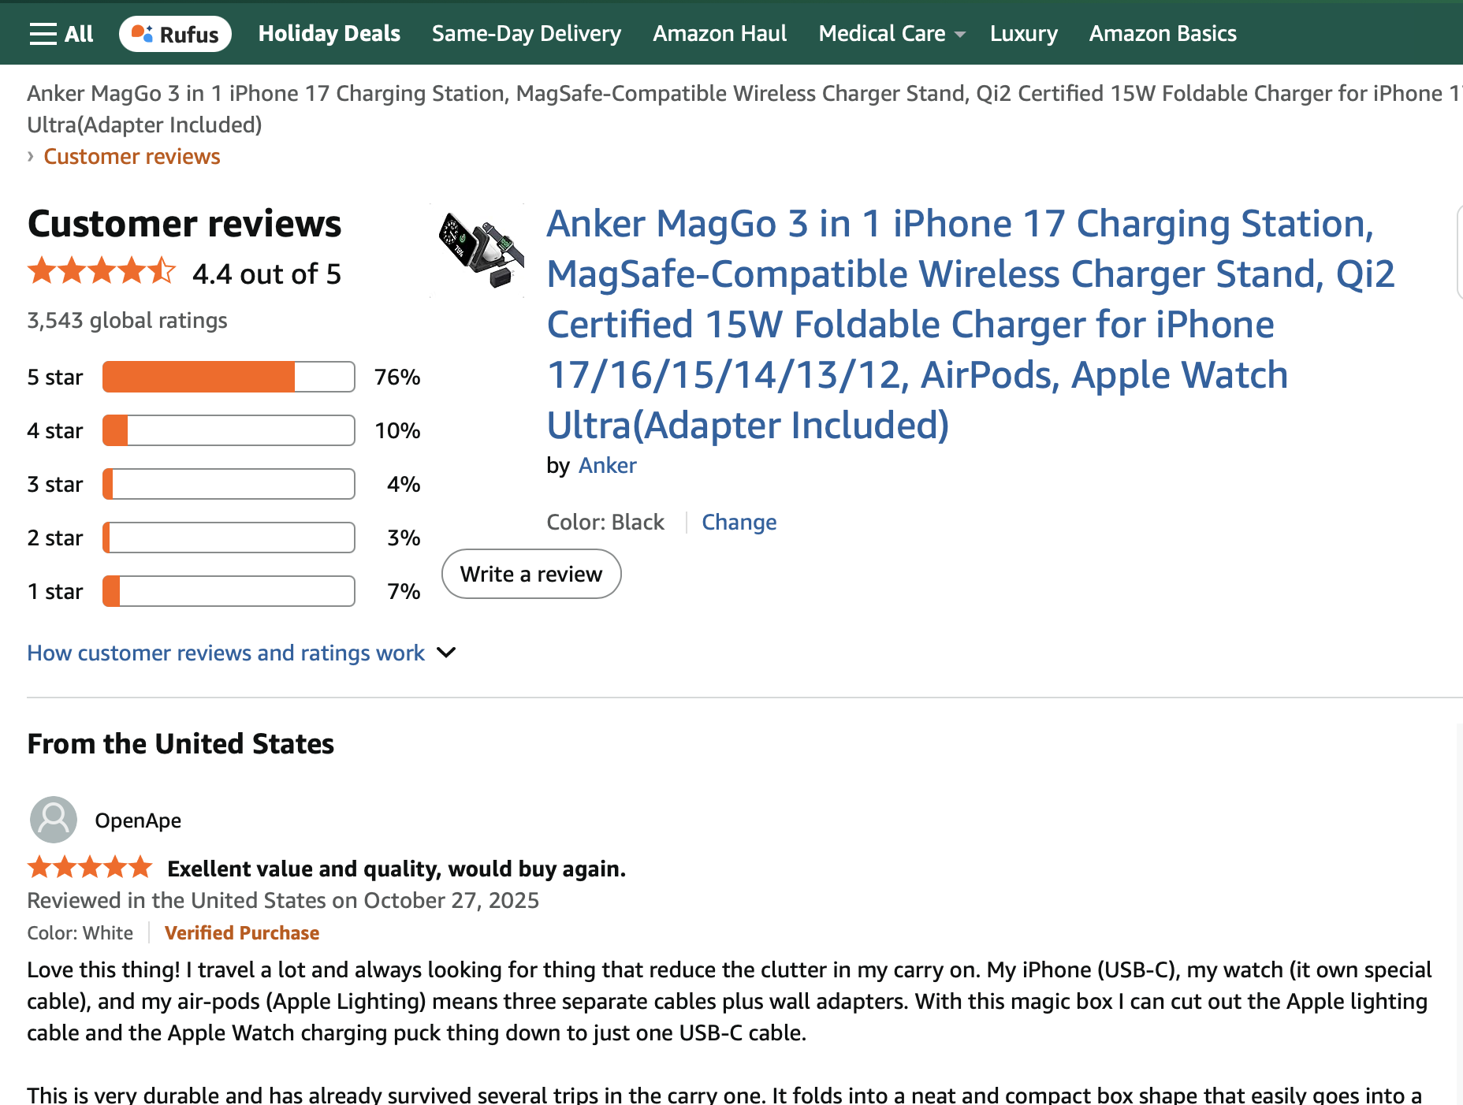Open Same-Day Delivery in the navigation bar
This screenshot has width=1463, height=1105.
527,34
